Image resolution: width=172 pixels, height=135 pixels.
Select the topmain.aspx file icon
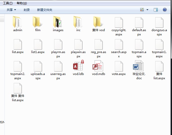pos(139,44)
